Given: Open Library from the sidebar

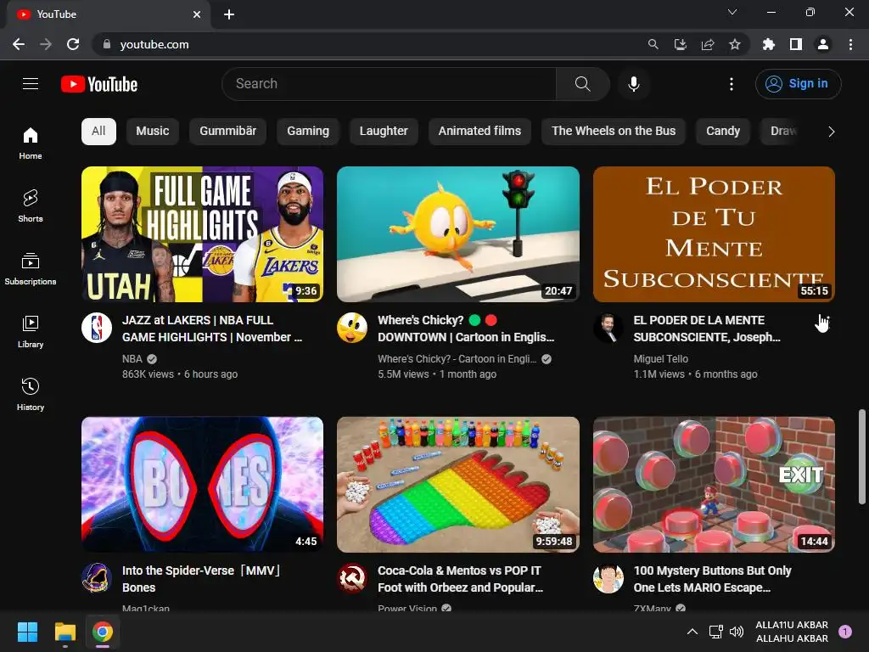Looking at the screenshot, I should coord(31,332).
